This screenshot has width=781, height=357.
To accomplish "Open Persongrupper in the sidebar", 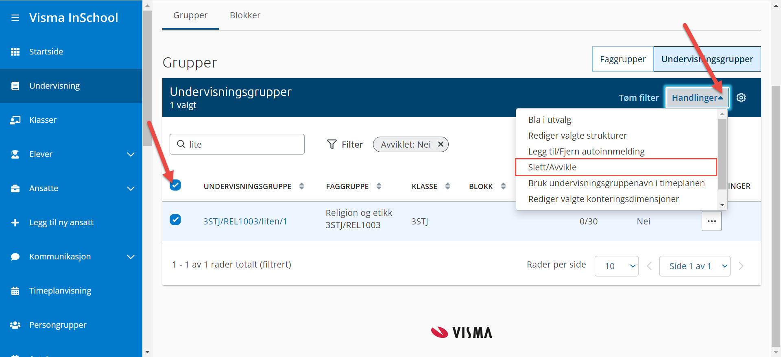I will pyautogui.click(x=71, y=325).
